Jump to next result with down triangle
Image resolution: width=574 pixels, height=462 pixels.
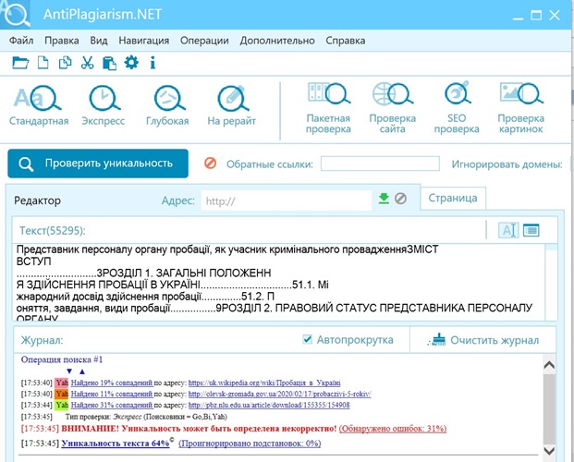pos(69,371)
